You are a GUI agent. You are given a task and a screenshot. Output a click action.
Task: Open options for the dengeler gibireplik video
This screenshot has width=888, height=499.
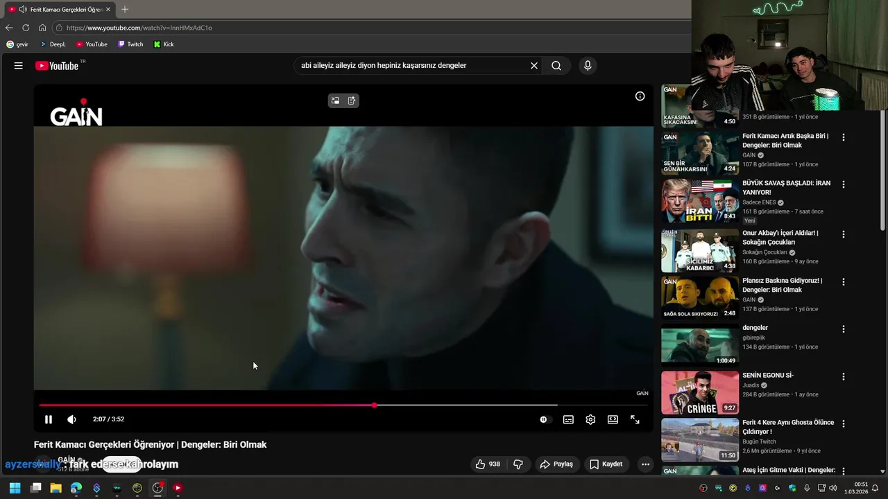(844, 329)
